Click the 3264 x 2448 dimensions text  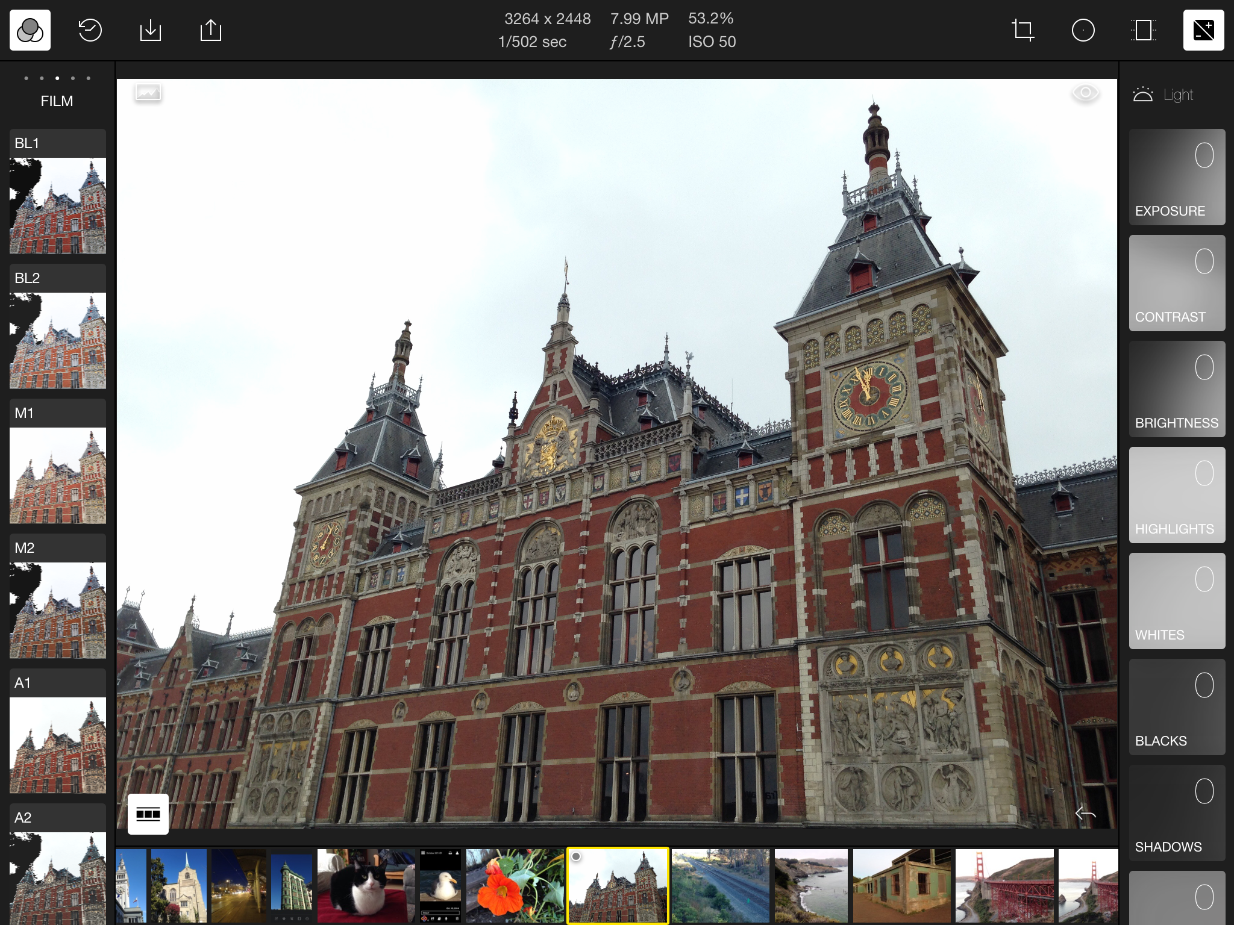(548, 19)
